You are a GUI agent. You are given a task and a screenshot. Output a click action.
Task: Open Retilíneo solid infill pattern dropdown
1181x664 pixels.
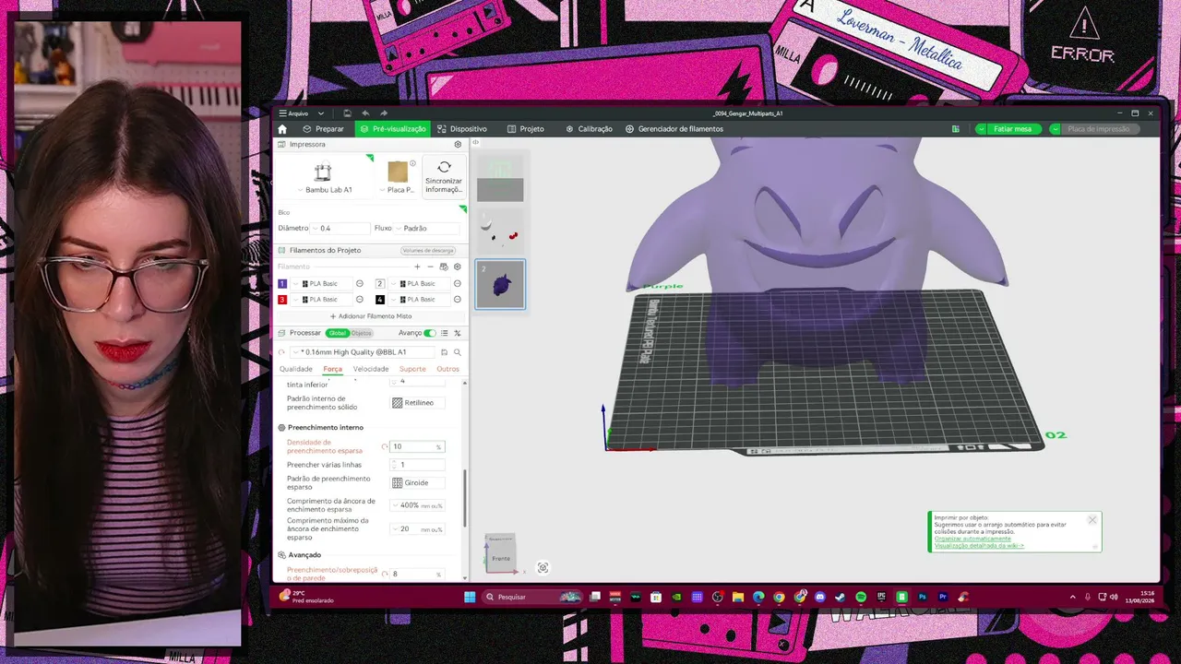pos(417,403)
